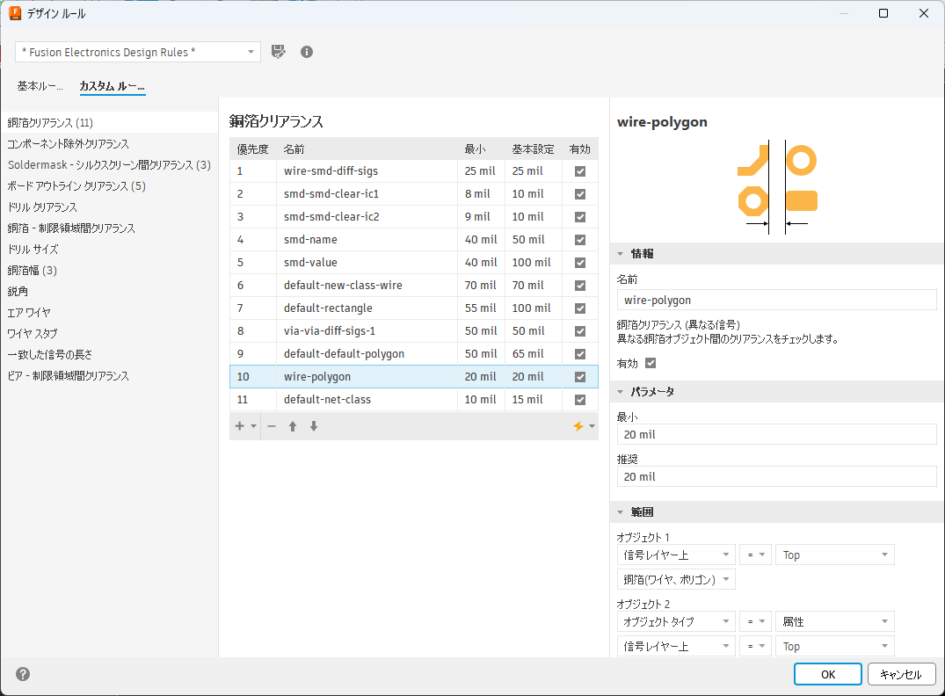
Task: Open the Fusion Electronics Design Rules dropdown
Action: pyautogui.click(x=138, y=52)
